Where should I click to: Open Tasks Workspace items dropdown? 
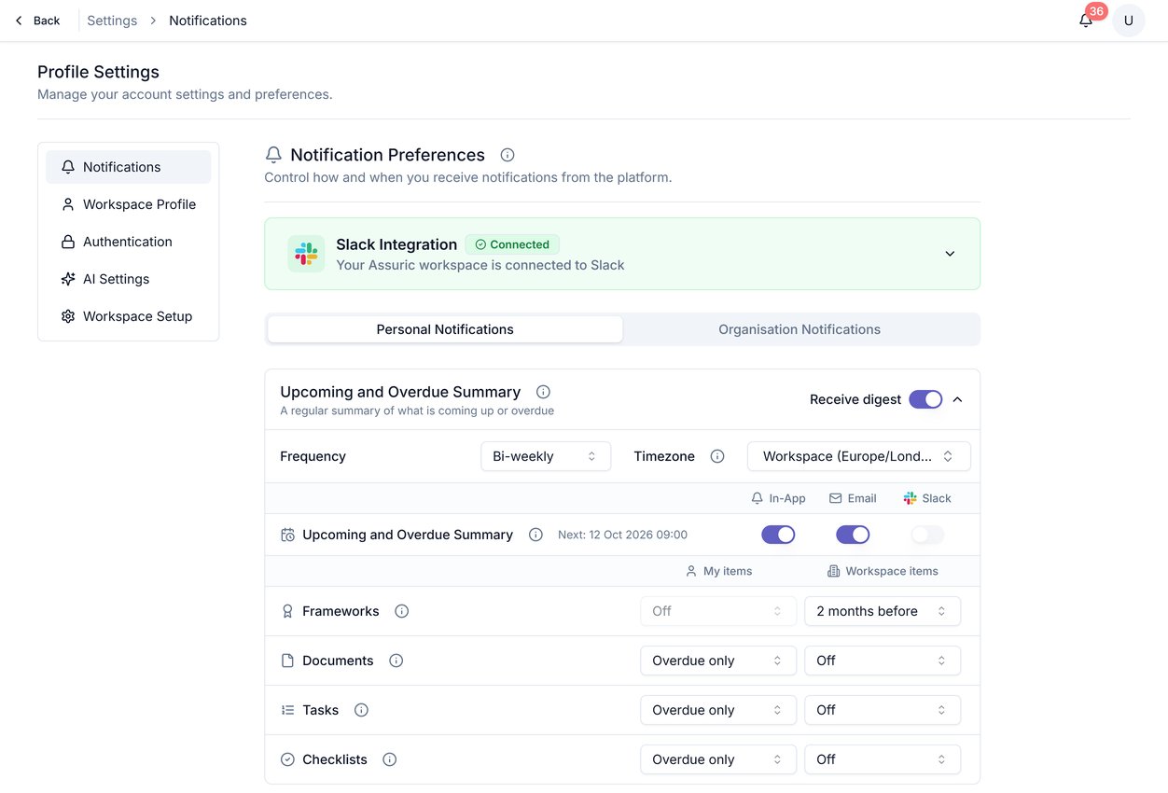tap(883, 710)
